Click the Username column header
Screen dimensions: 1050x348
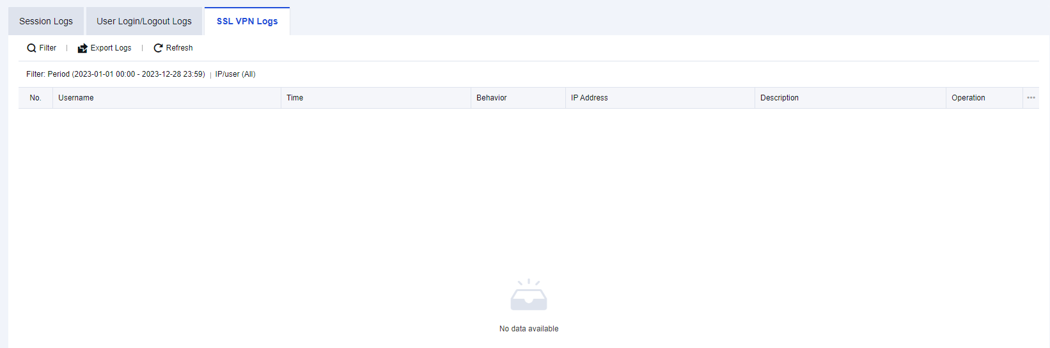tap(167, 98)
